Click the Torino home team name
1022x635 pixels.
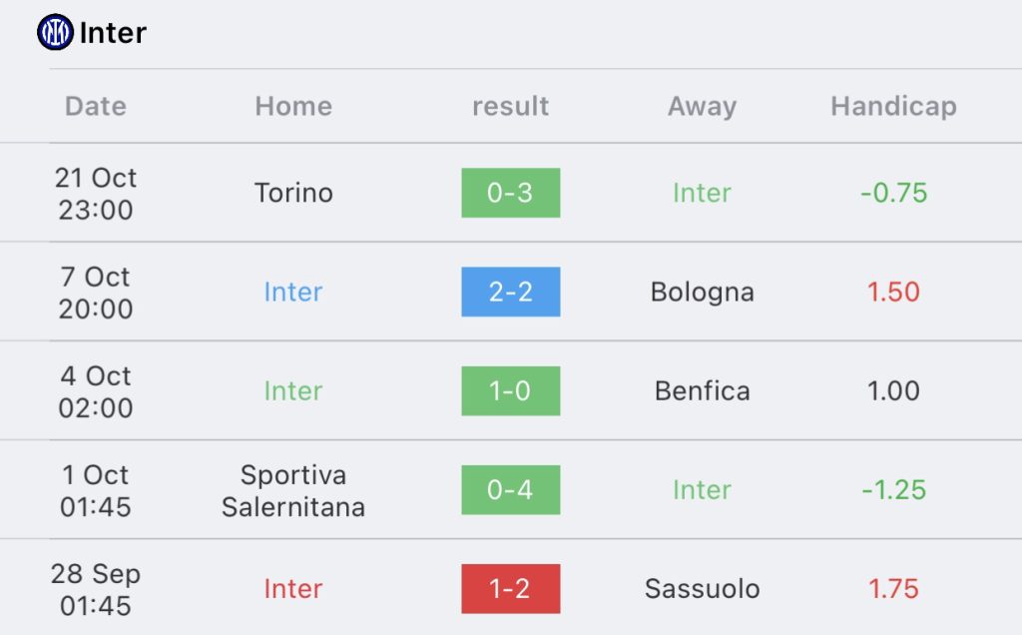tap(293, 193)
